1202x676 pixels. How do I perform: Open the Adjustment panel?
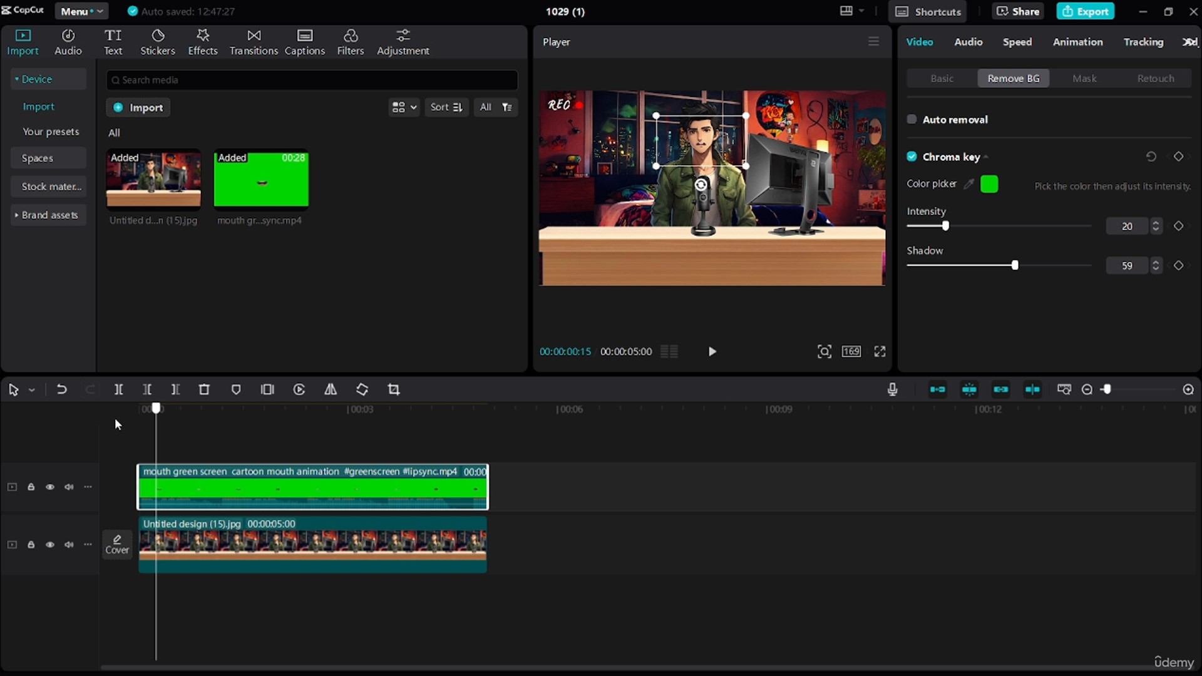[x=403, y=42]
